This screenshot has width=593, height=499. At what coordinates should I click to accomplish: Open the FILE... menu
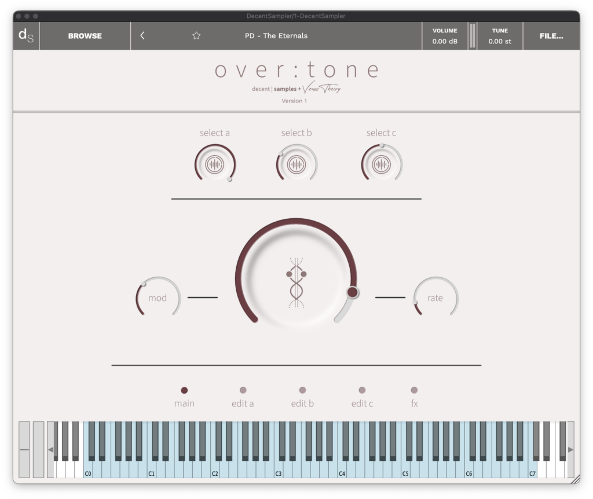pos(551,36)
